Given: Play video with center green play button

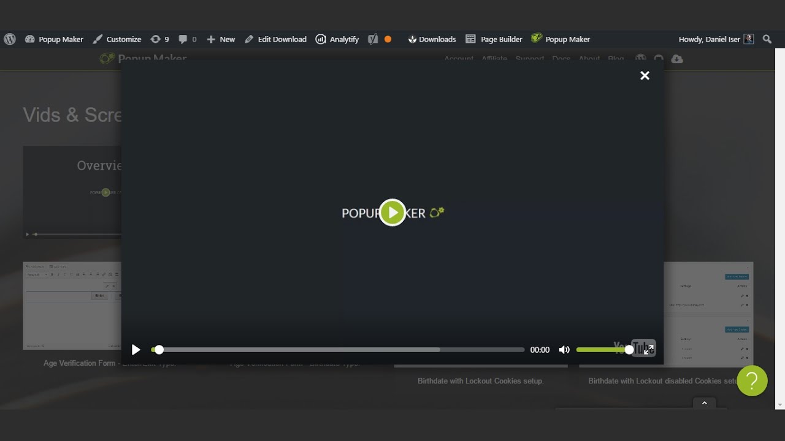Looking at the screenshot, I should click(x=392, y=213).
